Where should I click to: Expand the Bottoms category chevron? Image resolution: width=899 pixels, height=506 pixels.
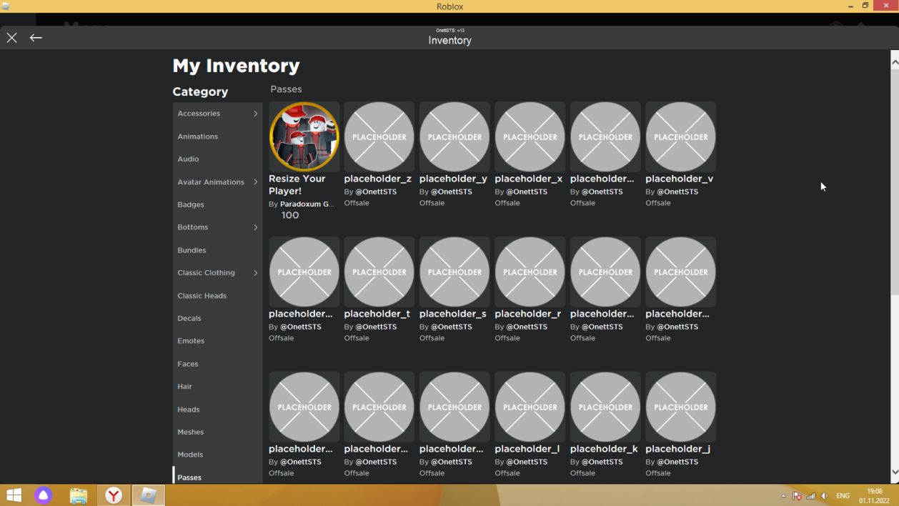pos(256,227)
